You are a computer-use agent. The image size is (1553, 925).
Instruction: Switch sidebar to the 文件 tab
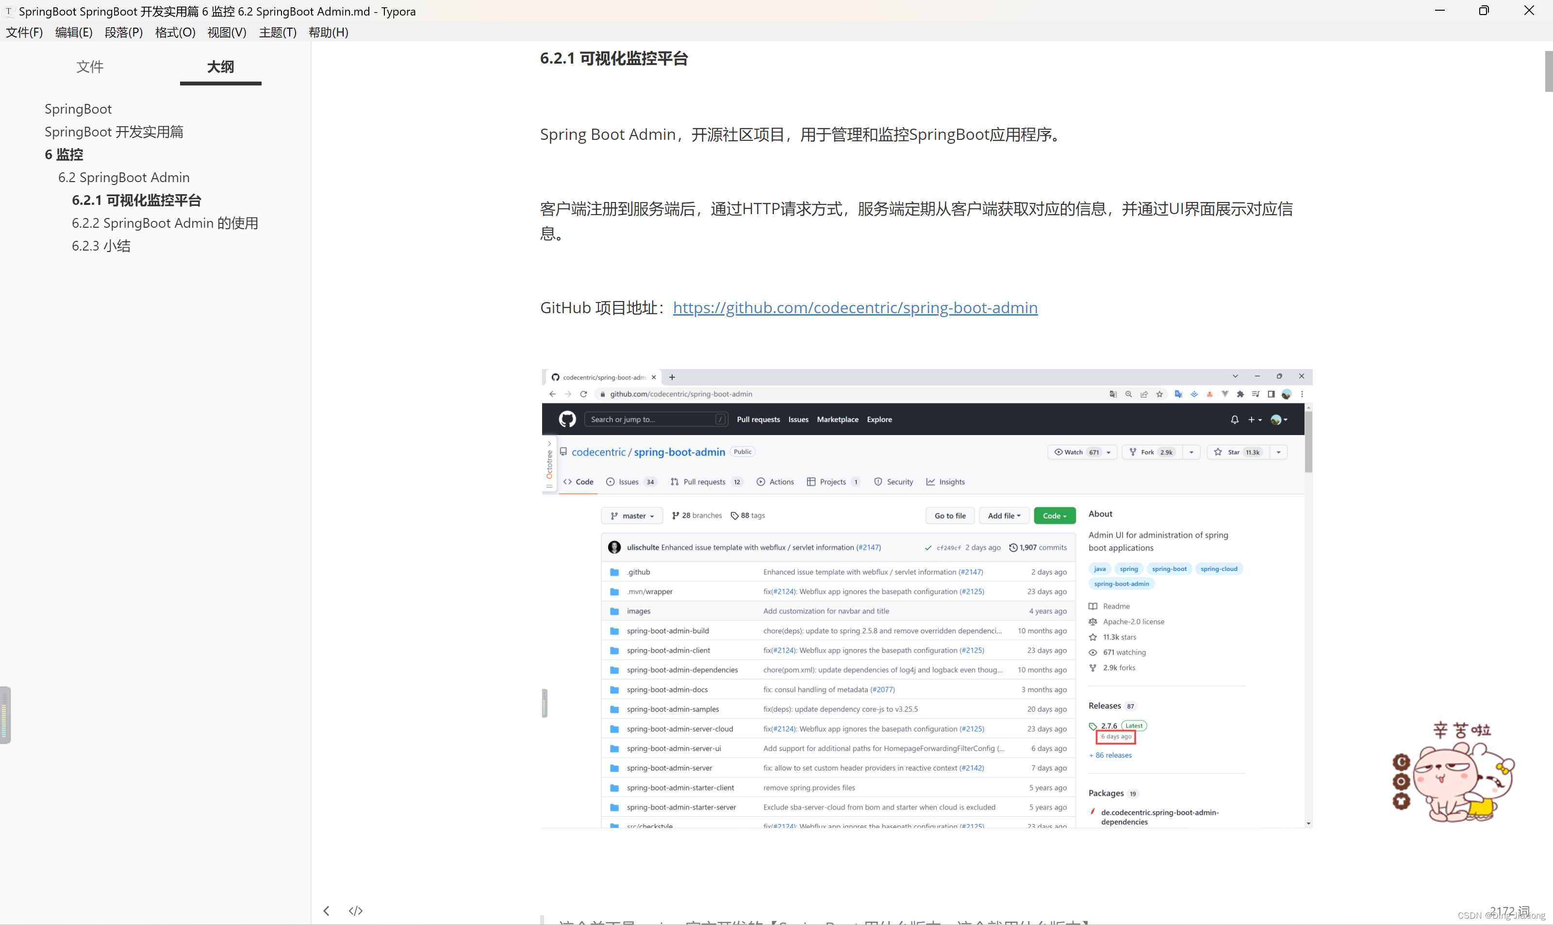pos(90,67)
